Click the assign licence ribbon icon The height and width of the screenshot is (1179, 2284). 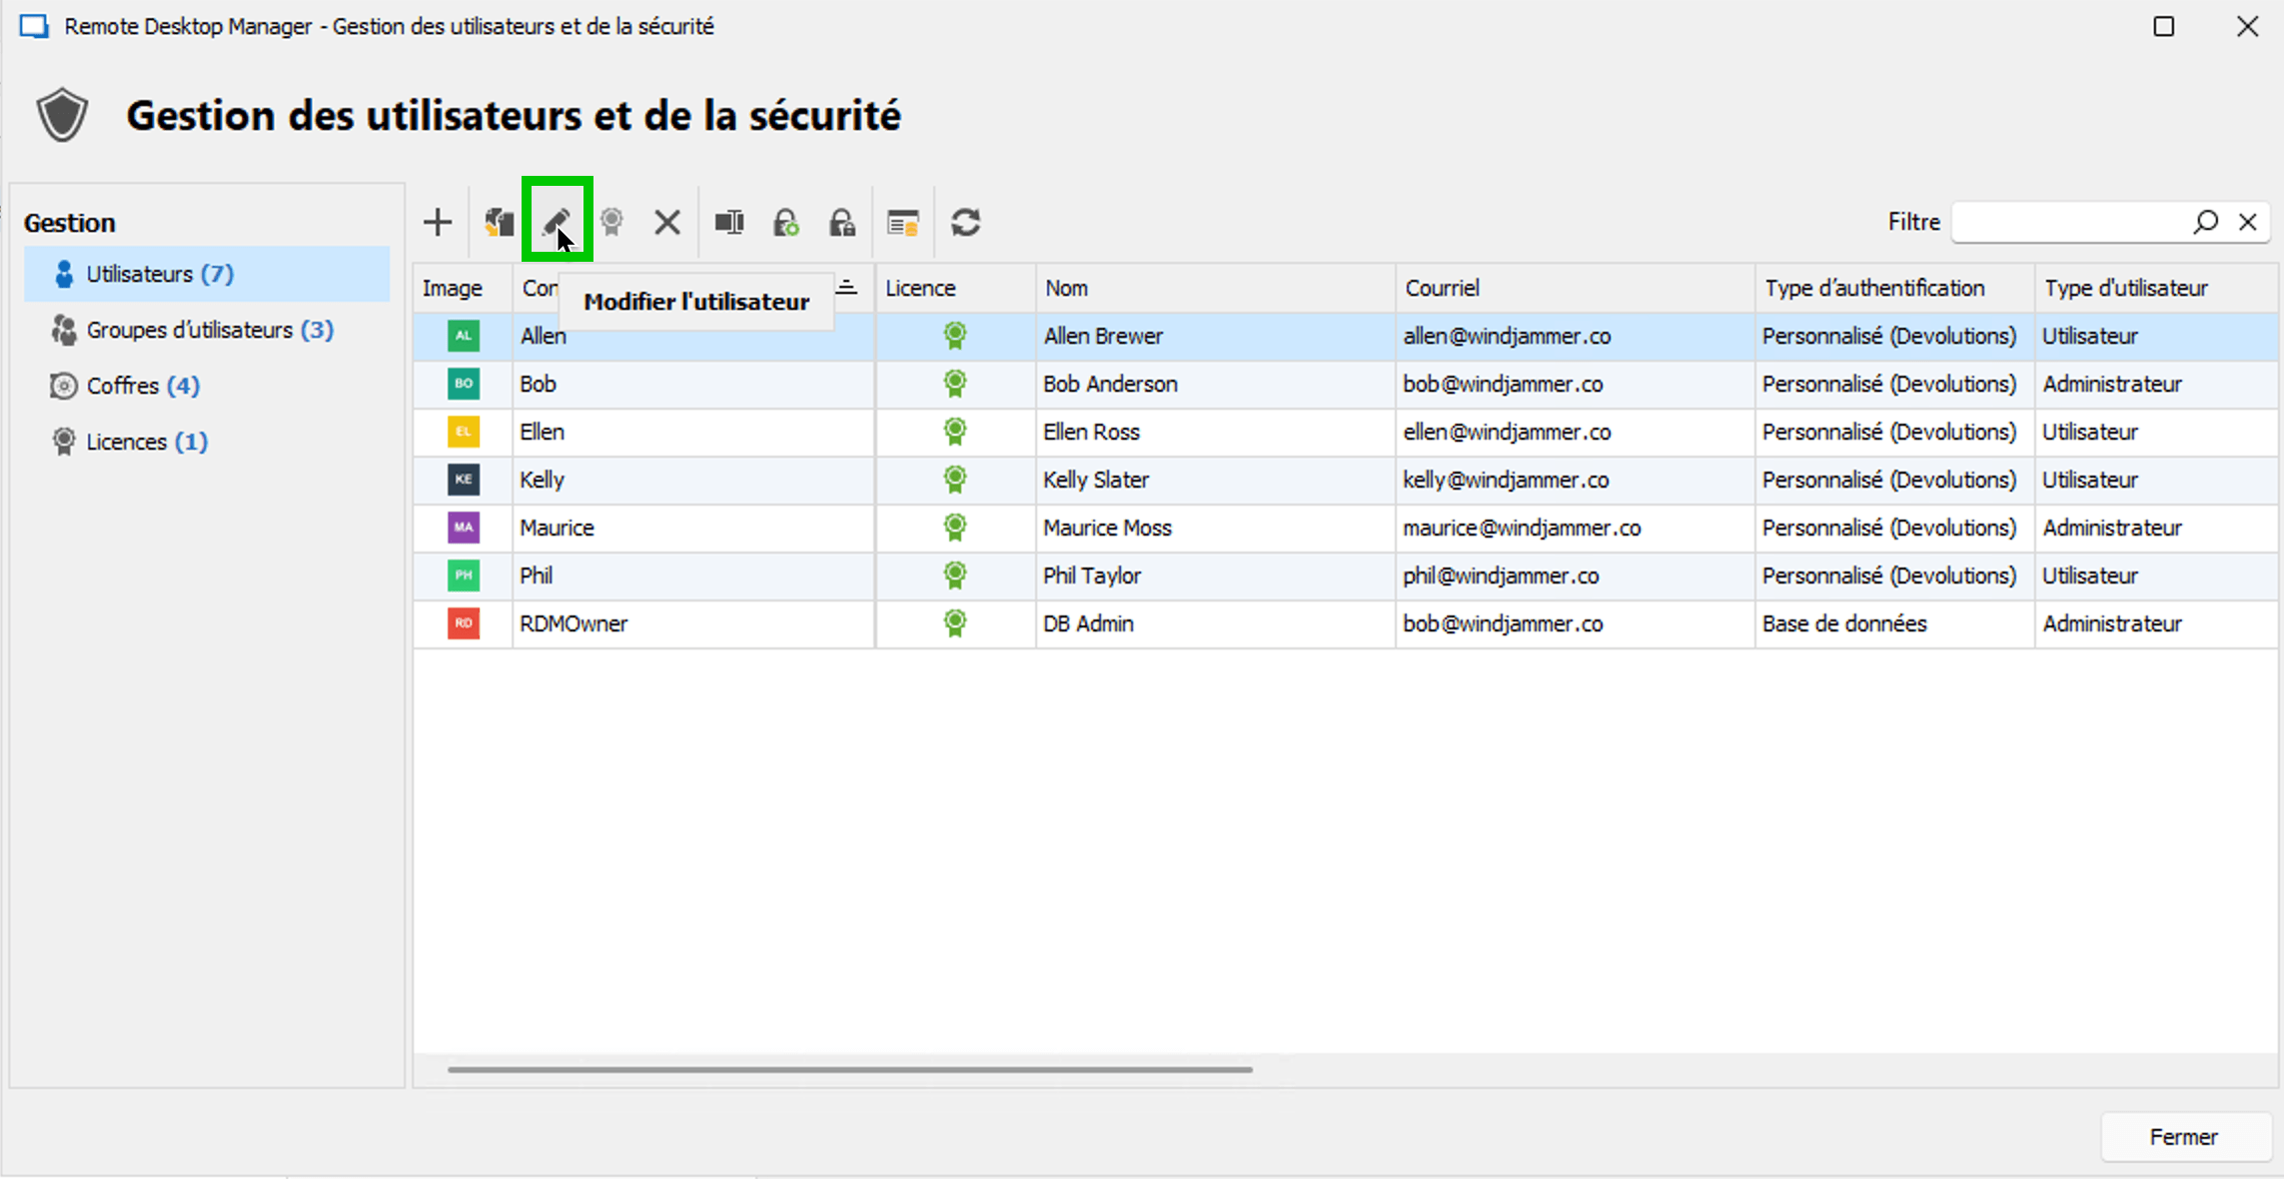pyautogui.click(x=611, y=222)
